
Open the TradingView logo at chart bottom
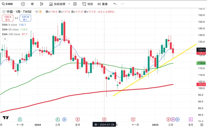6,118
